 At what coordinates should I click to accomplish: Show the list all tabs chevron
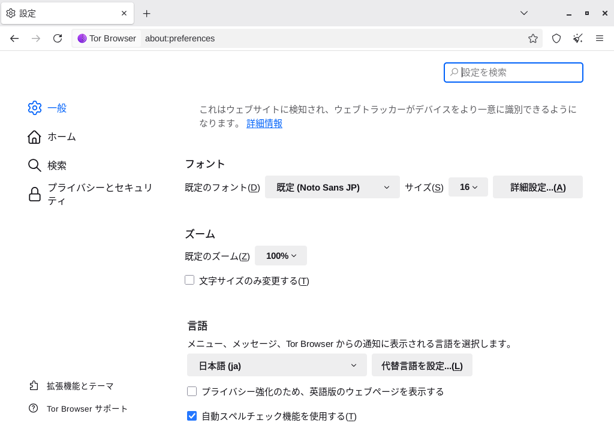pos(523,13)
